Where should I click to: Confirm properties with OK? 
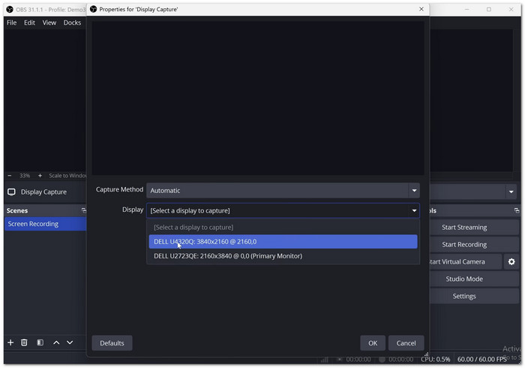(373, 343)
